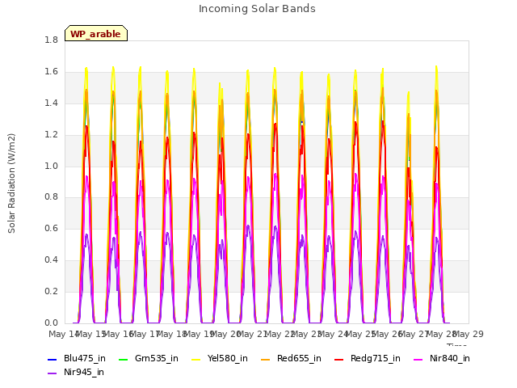This screenshot has height=388, width=517.
Task: Click the Grn535_in legend entry
Action: click(149, 358)
